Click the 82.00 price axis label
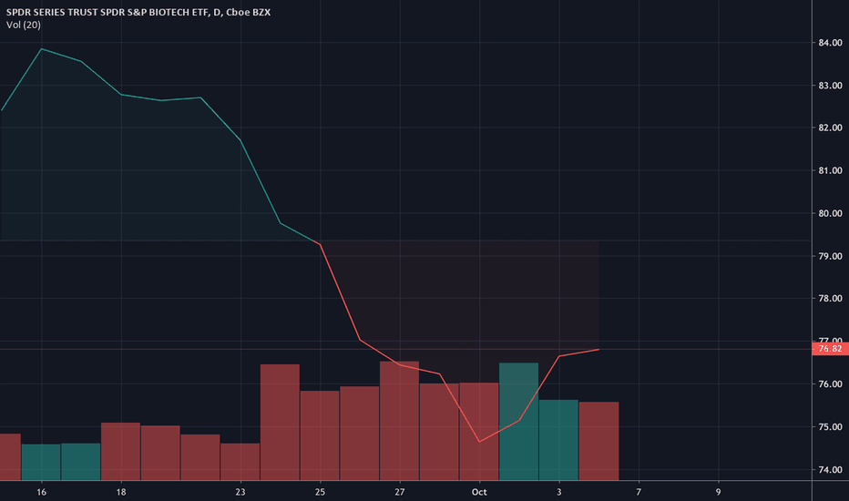Screen dimensions: 849x501 830,128
